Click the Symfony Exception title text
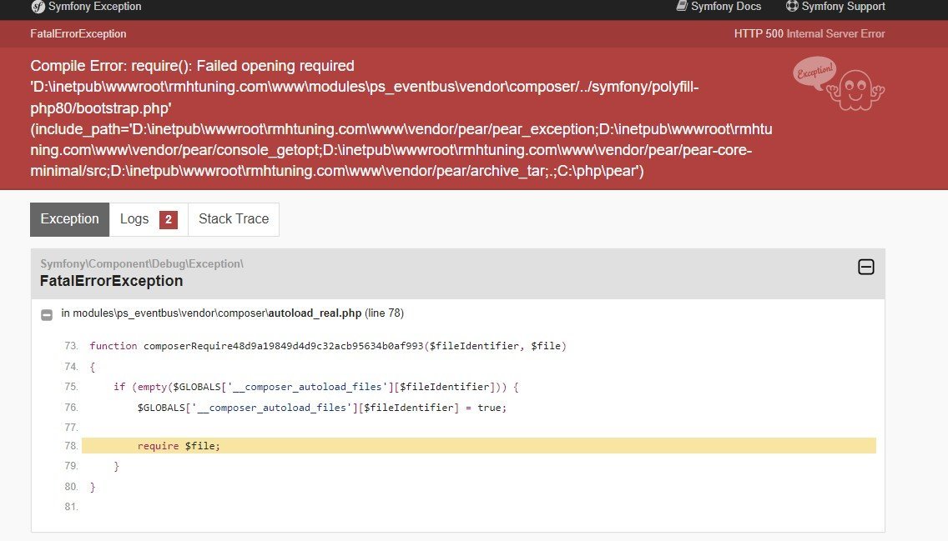Screen dimensions: 948x541 click(x=95, y=7)
